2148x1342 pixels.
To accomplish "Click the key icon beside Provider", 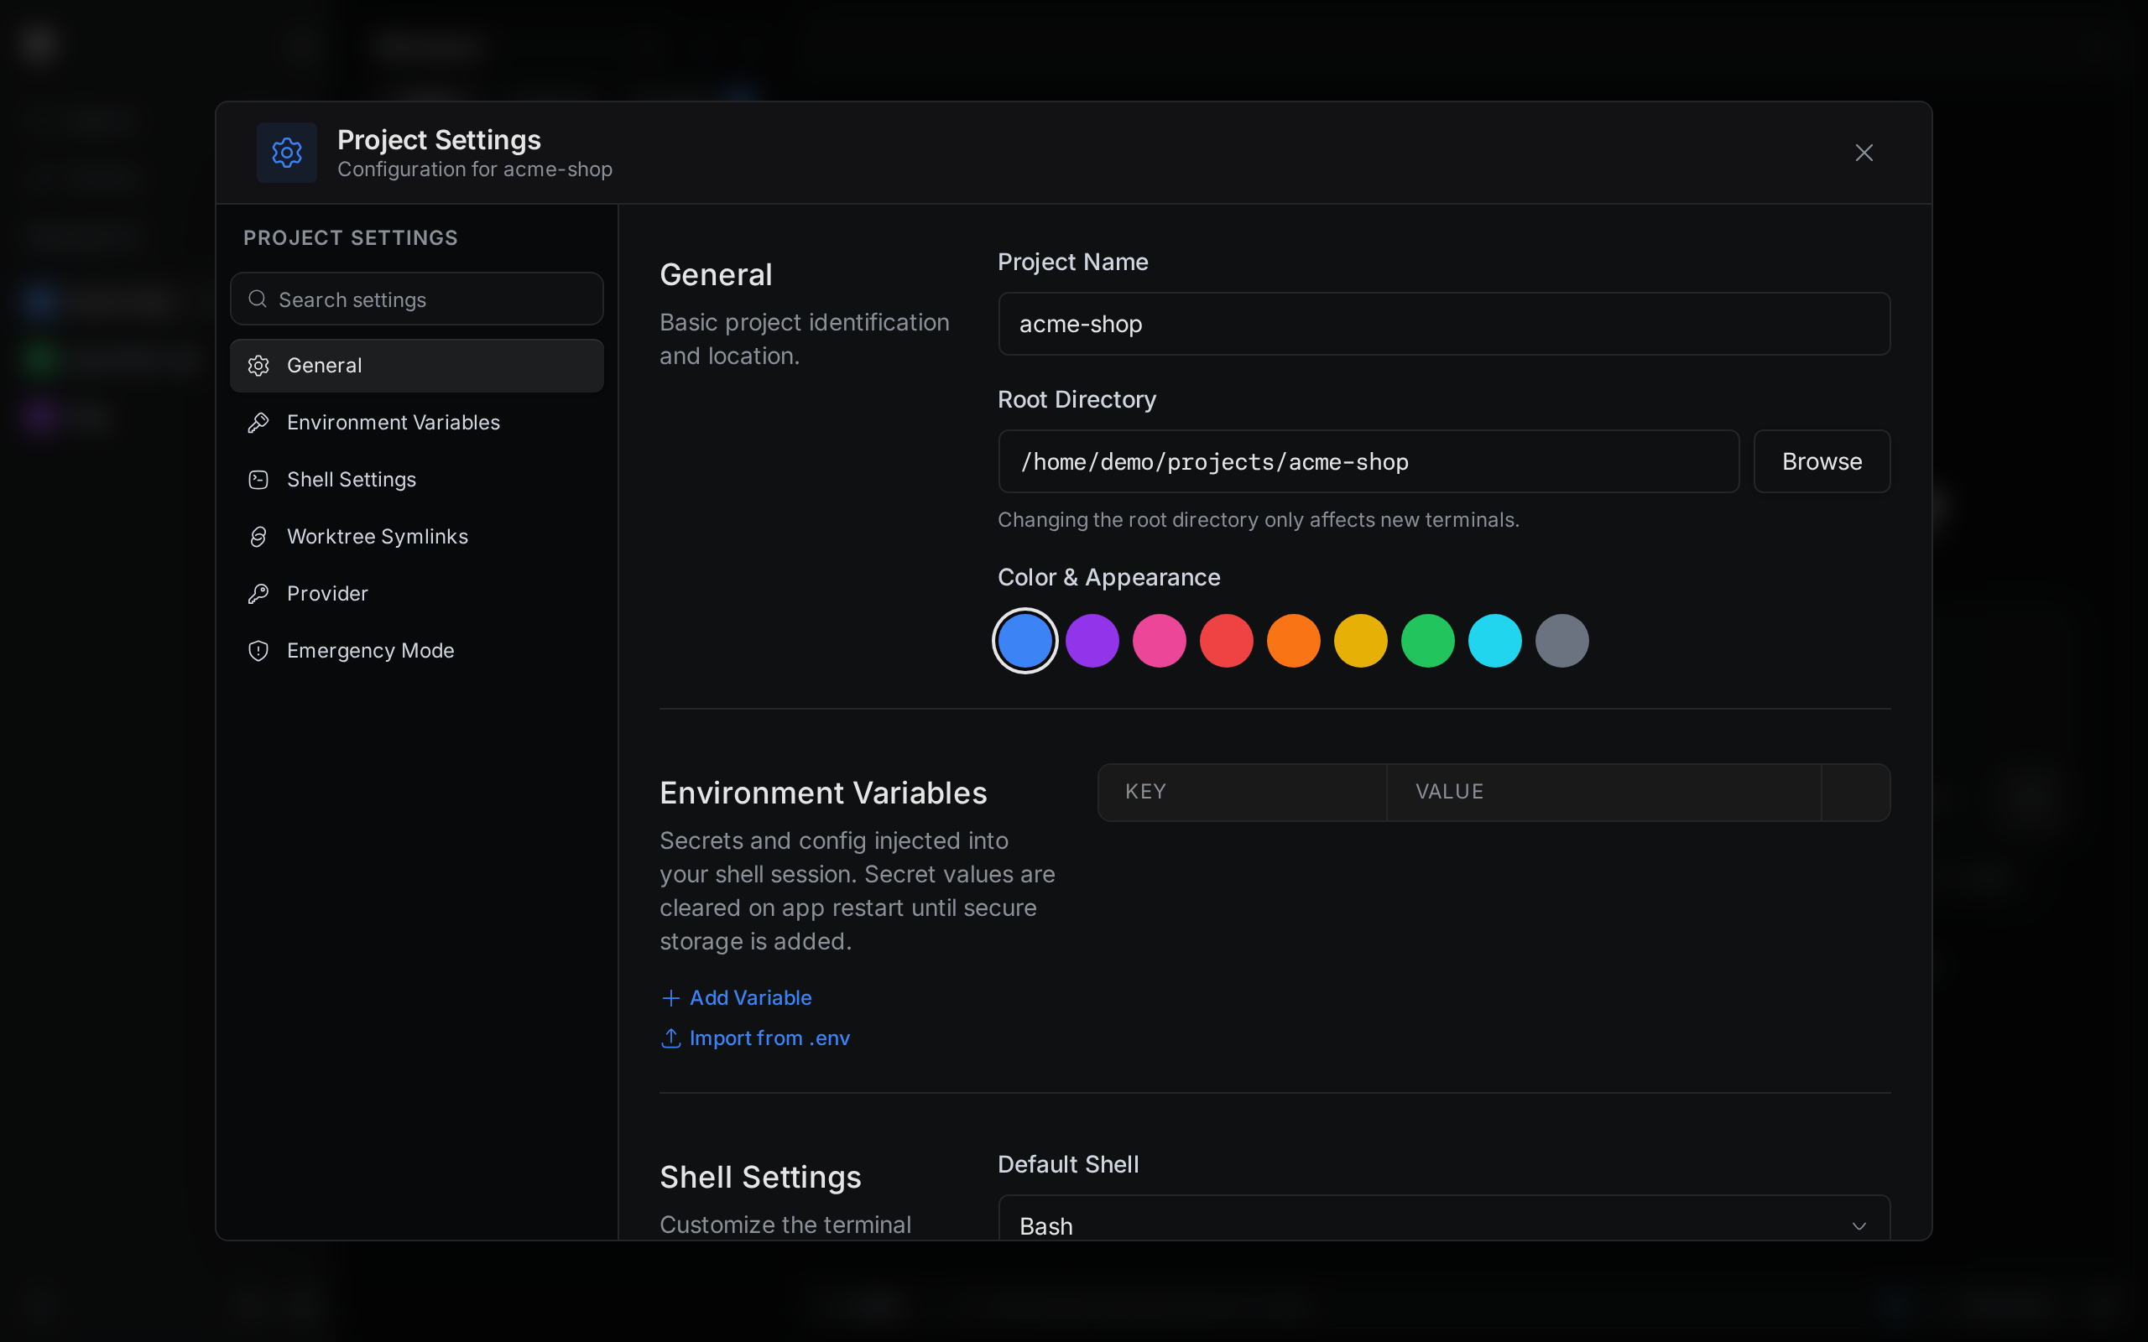I will click(258, 594).
